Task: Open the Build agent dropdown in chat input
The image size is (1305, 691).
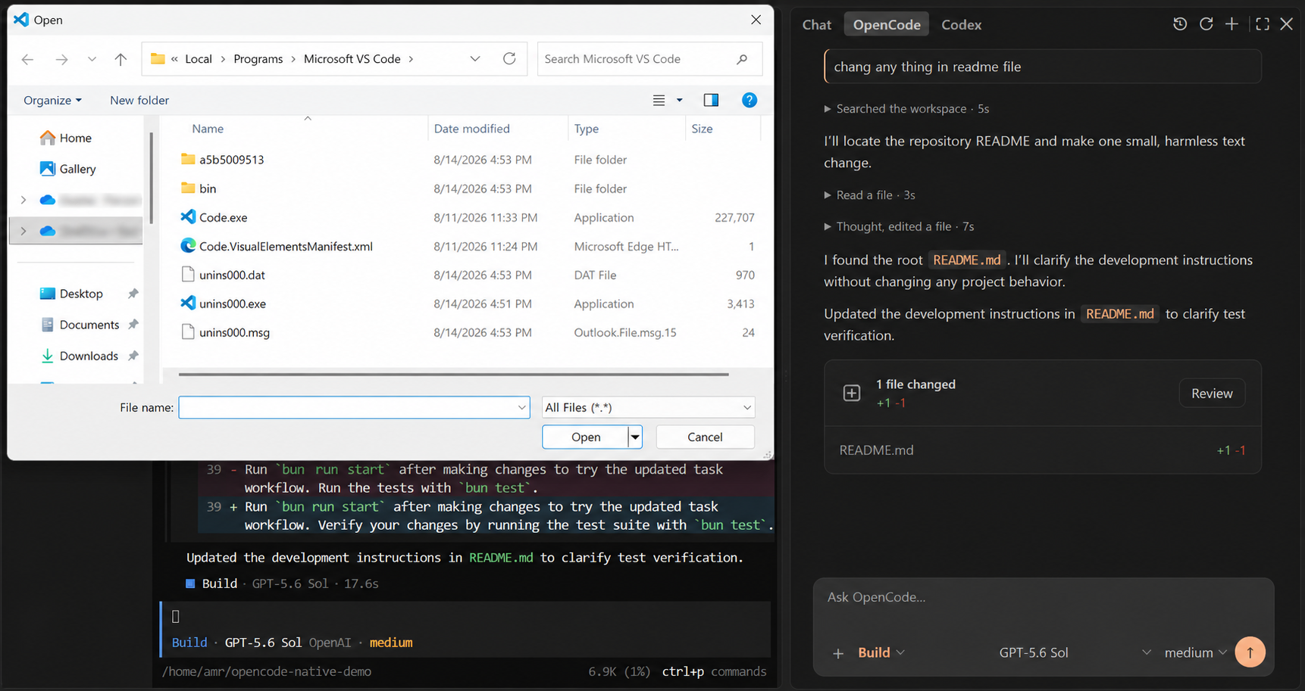Action: (881, 652)
